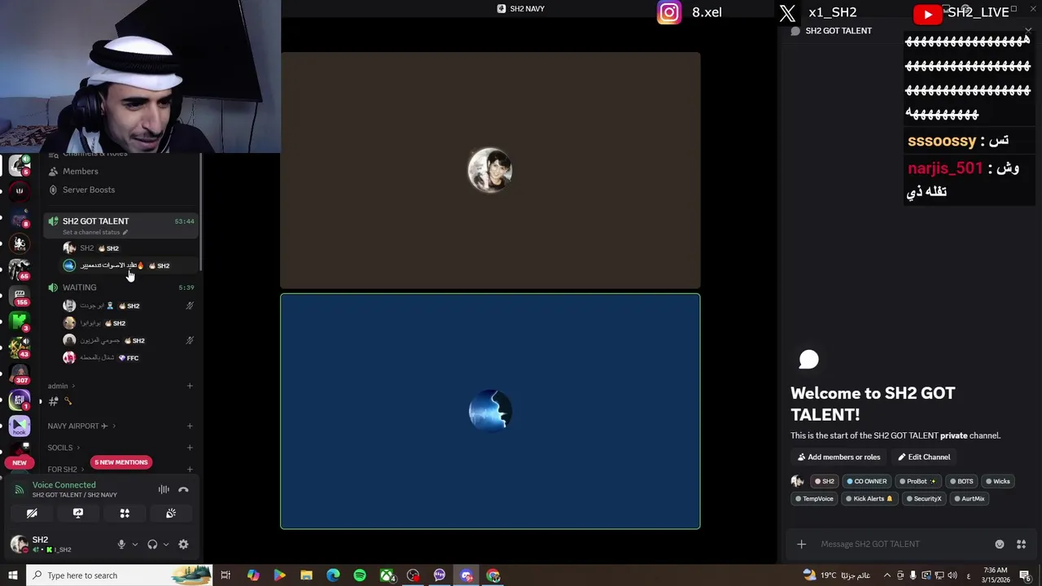Turn on the camera
1042x586 pixels.
click(x=32, y=514)
